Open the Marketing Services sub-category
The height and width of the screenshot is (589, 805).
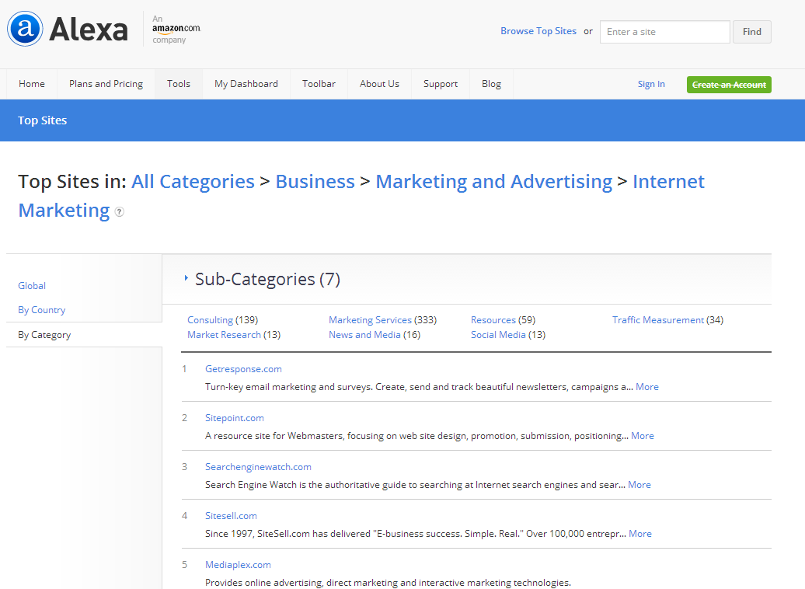[370, 320]
